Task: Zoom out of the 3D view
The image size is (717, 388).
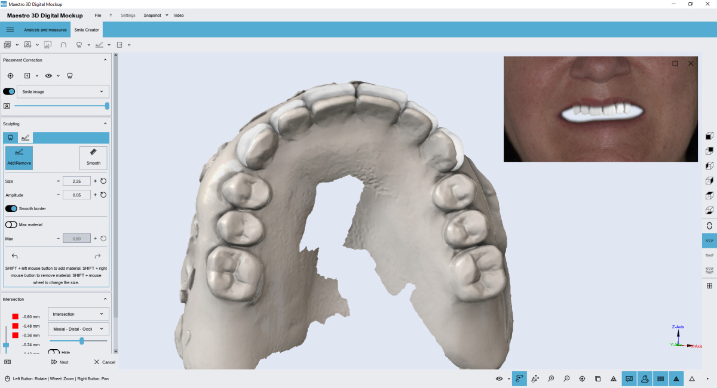Action: point(566,378)
